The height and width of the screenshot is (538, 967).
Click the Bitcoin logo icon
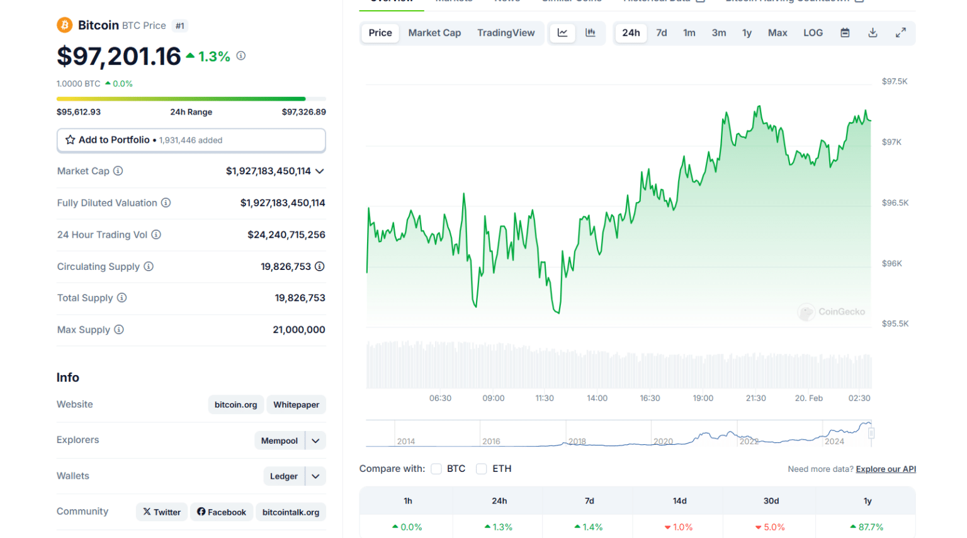pyautogui.click(x=64, y=25)
